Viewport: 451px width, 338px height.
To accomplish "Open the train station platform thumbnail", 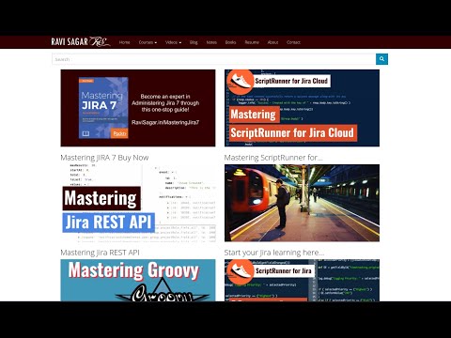I will pyautogui.click(x=302, y=203).
